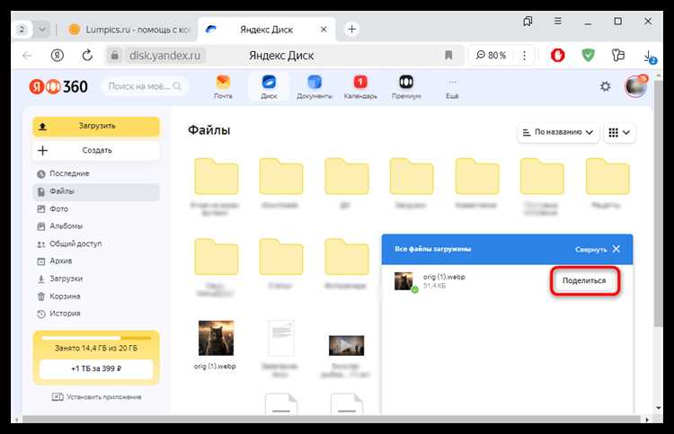This screenshot has height=434, width=674.
Task: Click the red Adblock extension icon
Action: click(557, 56)
